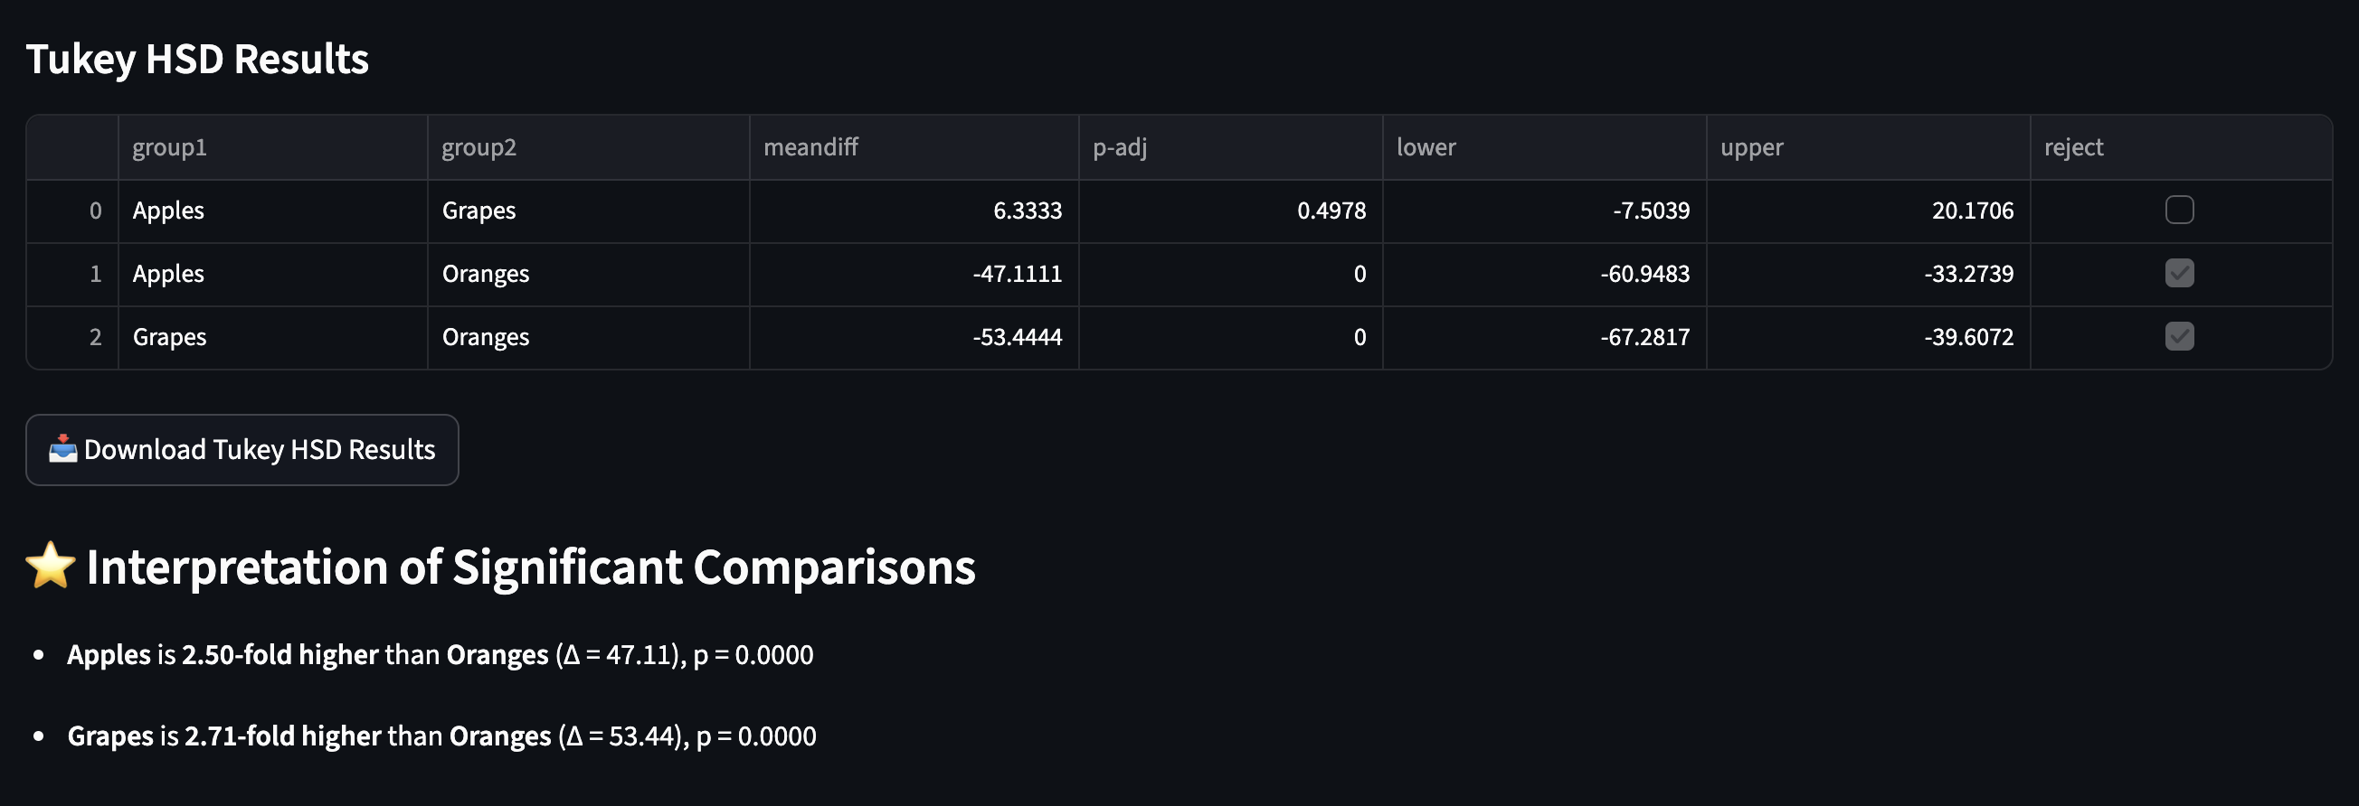Viewport: 2359px width, 806px height.
Task: Toggle reject checkbox for Apples vs Oranges
Action: [2179, 274]
